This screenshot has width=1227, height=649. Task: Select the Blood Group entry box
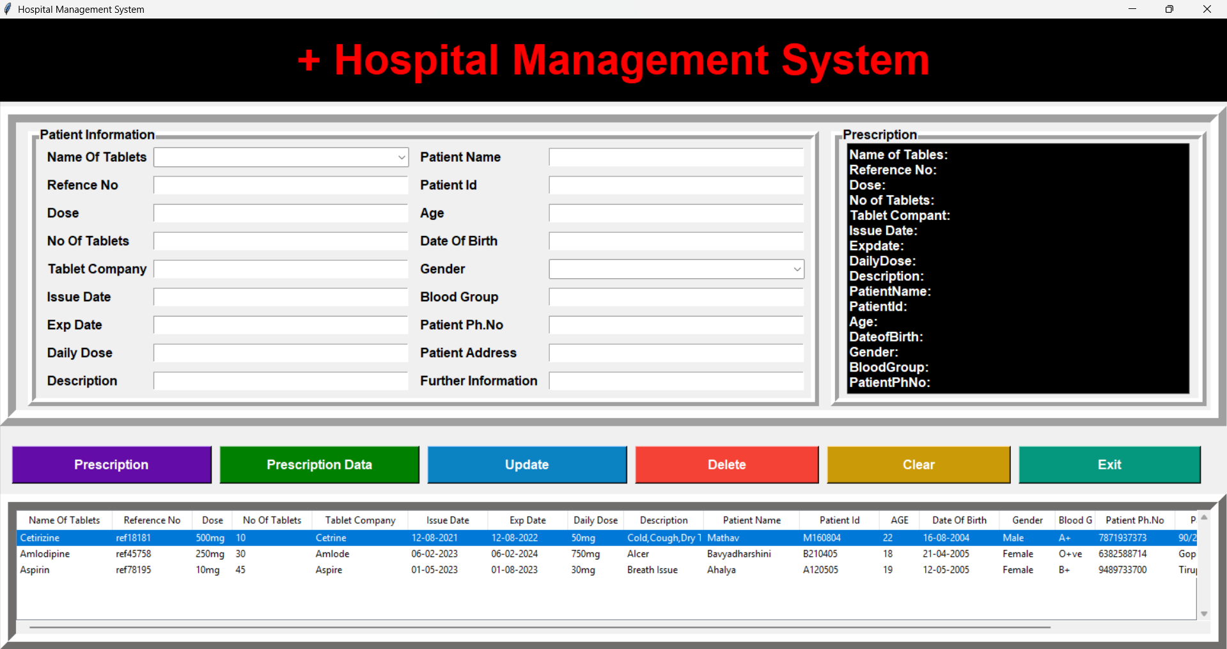coord(676,297)
